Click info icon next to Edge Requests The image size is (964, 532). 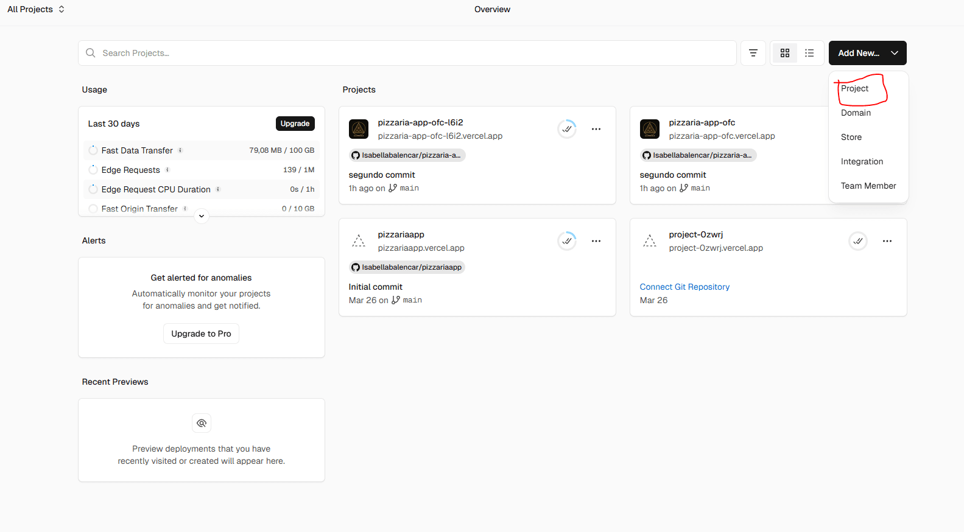coord(167,170)
